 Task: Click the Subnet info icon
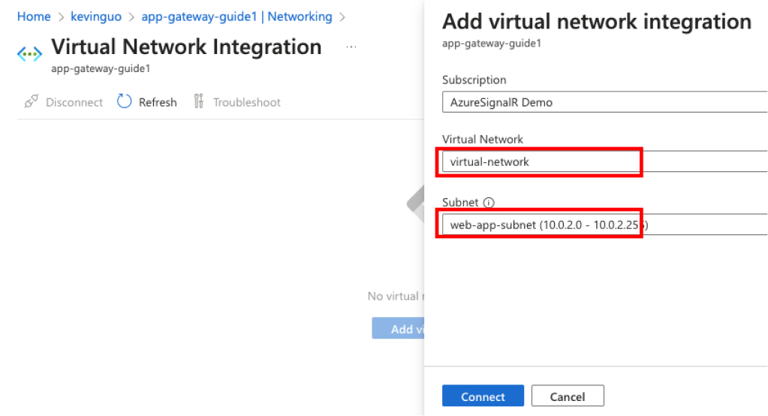[x=489, y=203]
